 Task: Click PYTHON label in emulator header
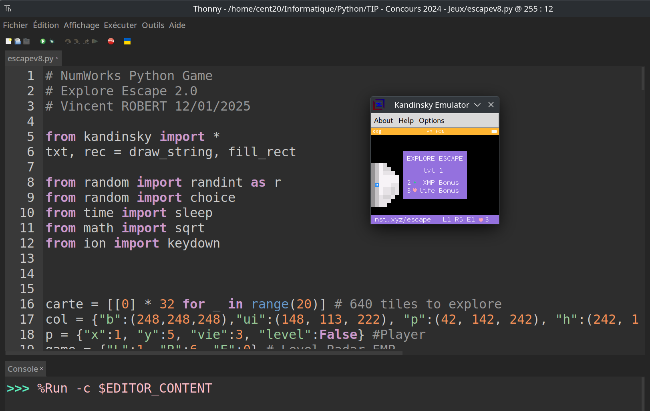pyautogui.click(x=435, y=131)
